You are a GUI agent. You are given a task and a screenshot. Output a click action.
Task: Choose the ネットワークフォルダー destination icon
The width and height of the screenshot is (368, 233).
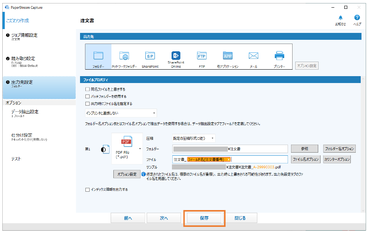coord(124,57)
